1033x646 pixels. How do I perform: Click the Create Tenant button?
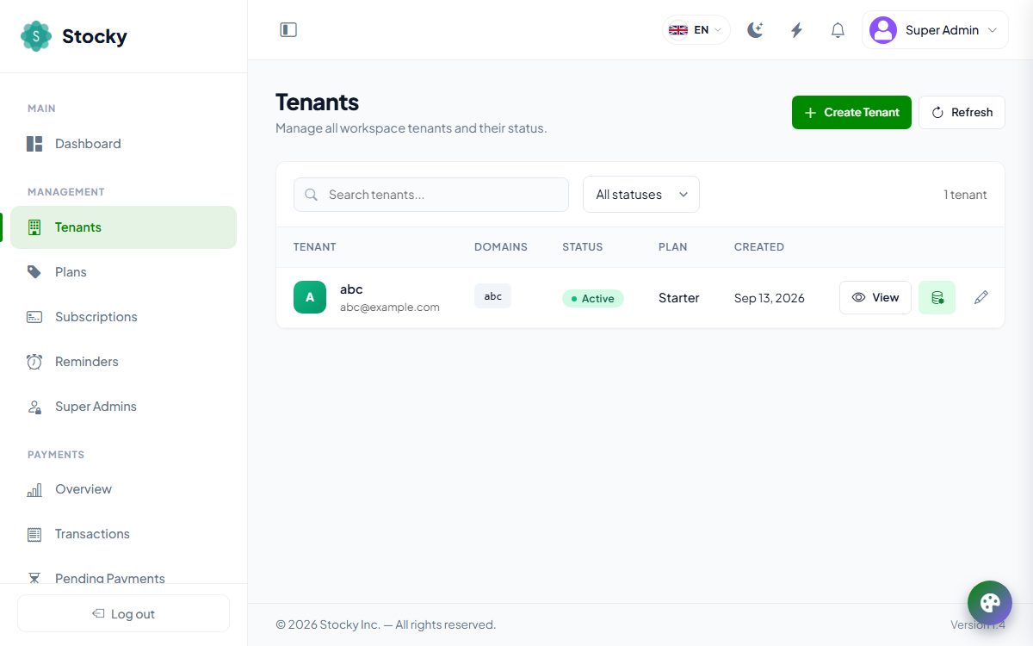851,113
